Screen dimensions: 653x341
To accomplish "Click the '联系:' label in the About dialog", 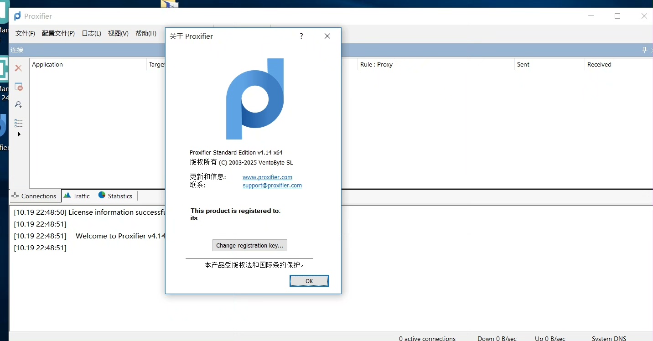I will (197, 185).
